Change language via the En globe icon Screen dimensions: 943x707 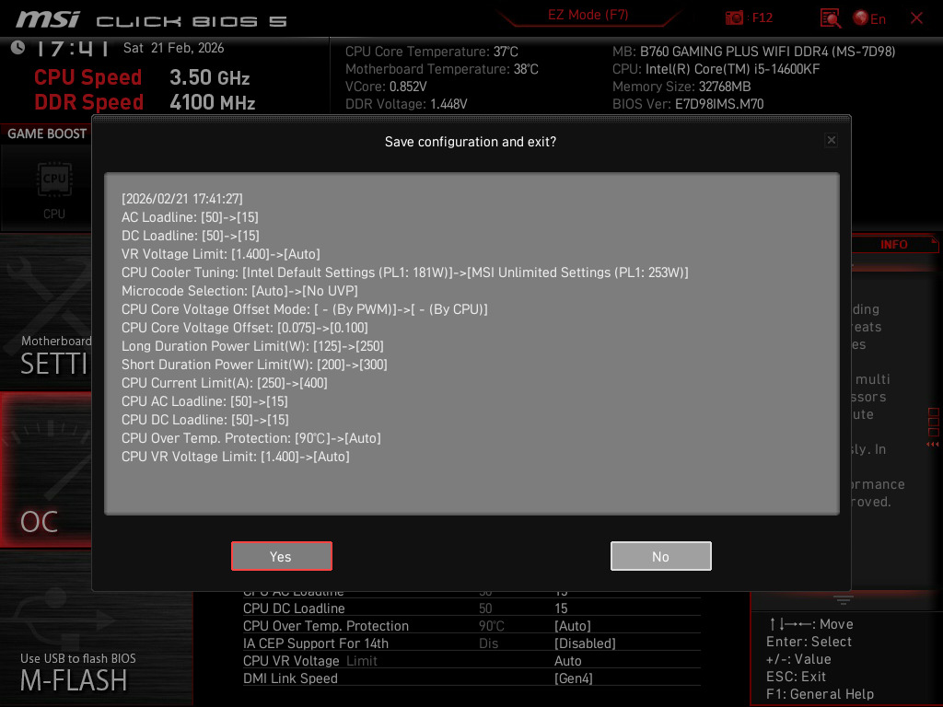869,18
